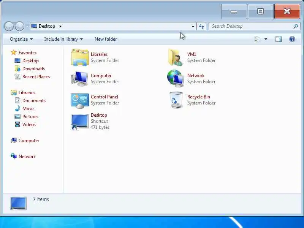Select Documents library in sidebar

click(34, 100)
